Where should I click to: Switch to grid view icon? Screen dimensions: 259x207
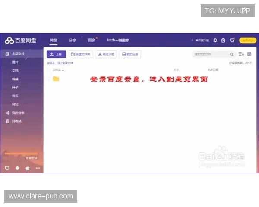[249, 54]
